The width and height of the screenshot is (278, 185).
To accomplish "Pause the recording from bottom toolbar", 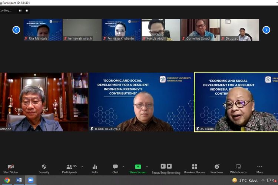I will tap(163, 166).
